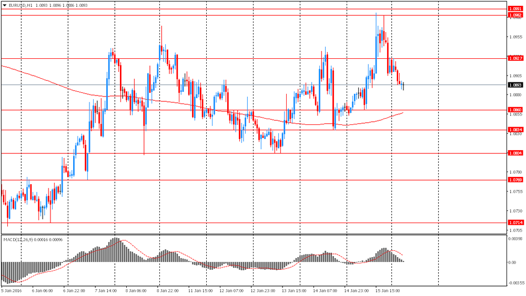Select the 1.0991 resistance level price tag
Viewport: 526px width, 296px height.
[x=515, y=9]
